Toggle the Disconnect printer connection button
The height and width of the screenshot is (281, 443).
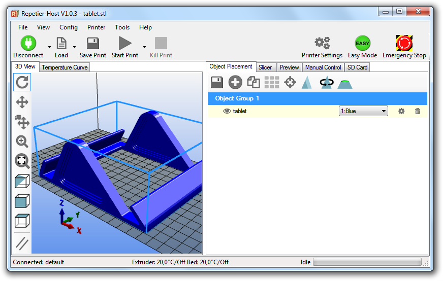(28, 47)
